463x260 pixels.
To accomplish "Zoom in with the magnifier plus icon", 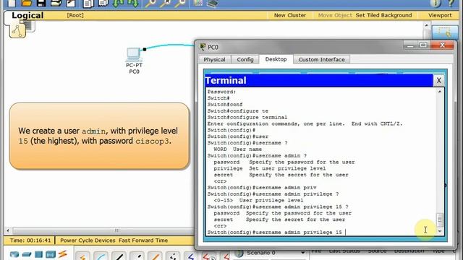I will pos(150,3).
